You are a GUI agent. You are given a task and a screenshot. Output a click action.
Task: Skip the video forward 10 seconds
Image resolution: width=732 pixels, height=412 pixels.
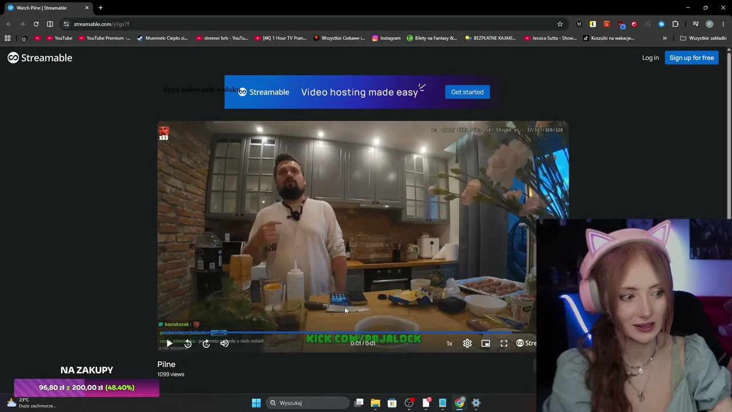206,343
